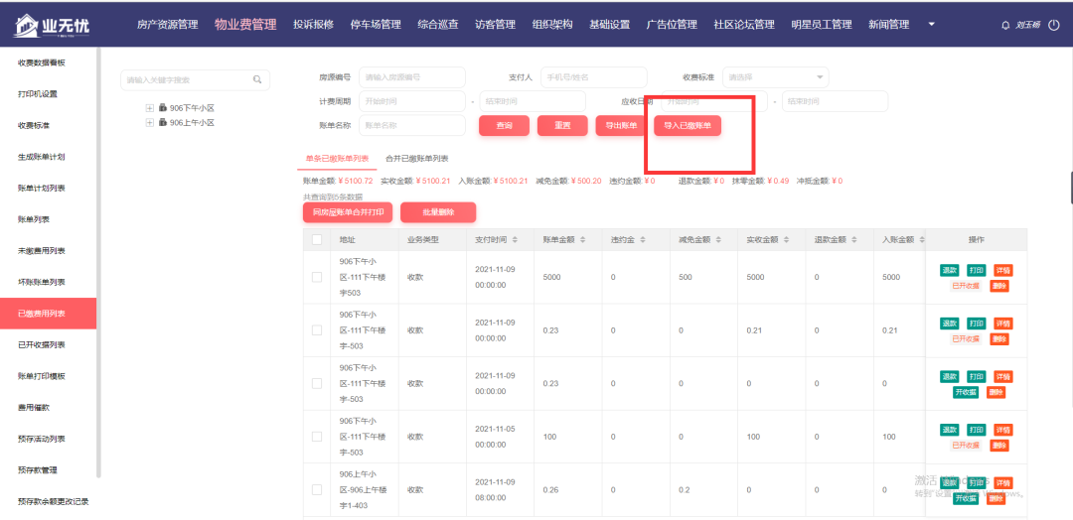
Task: Tick the select-all checkbox in table header
Action: tap(317, 240)
